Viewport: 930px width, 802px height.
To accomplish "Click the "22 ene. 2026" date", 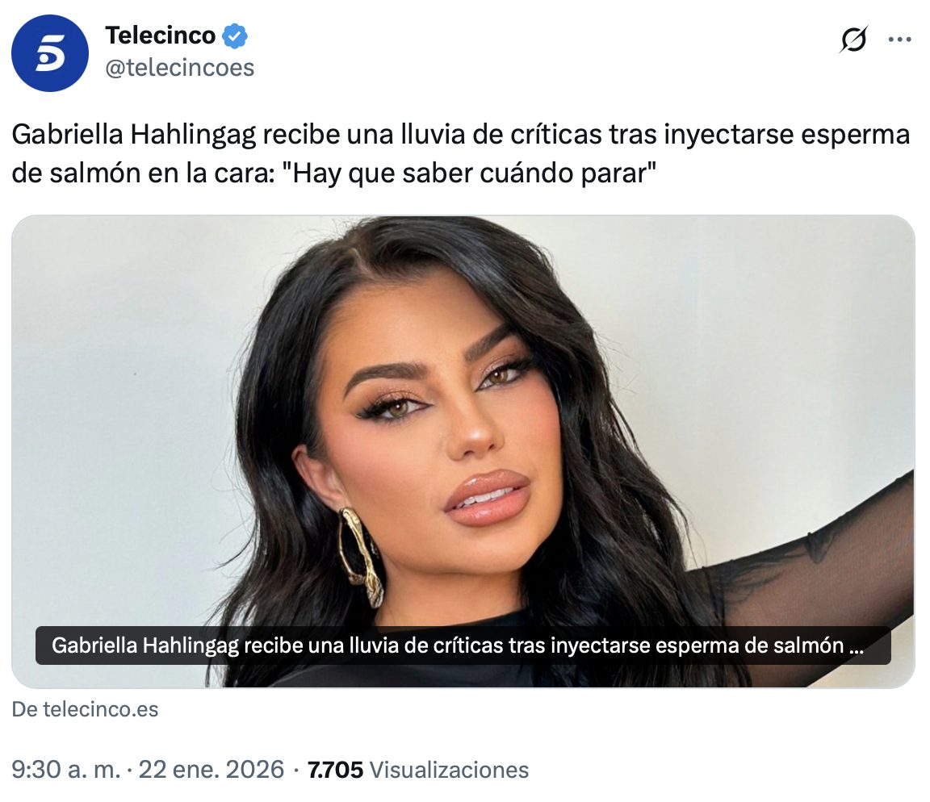I will point(212,770).
